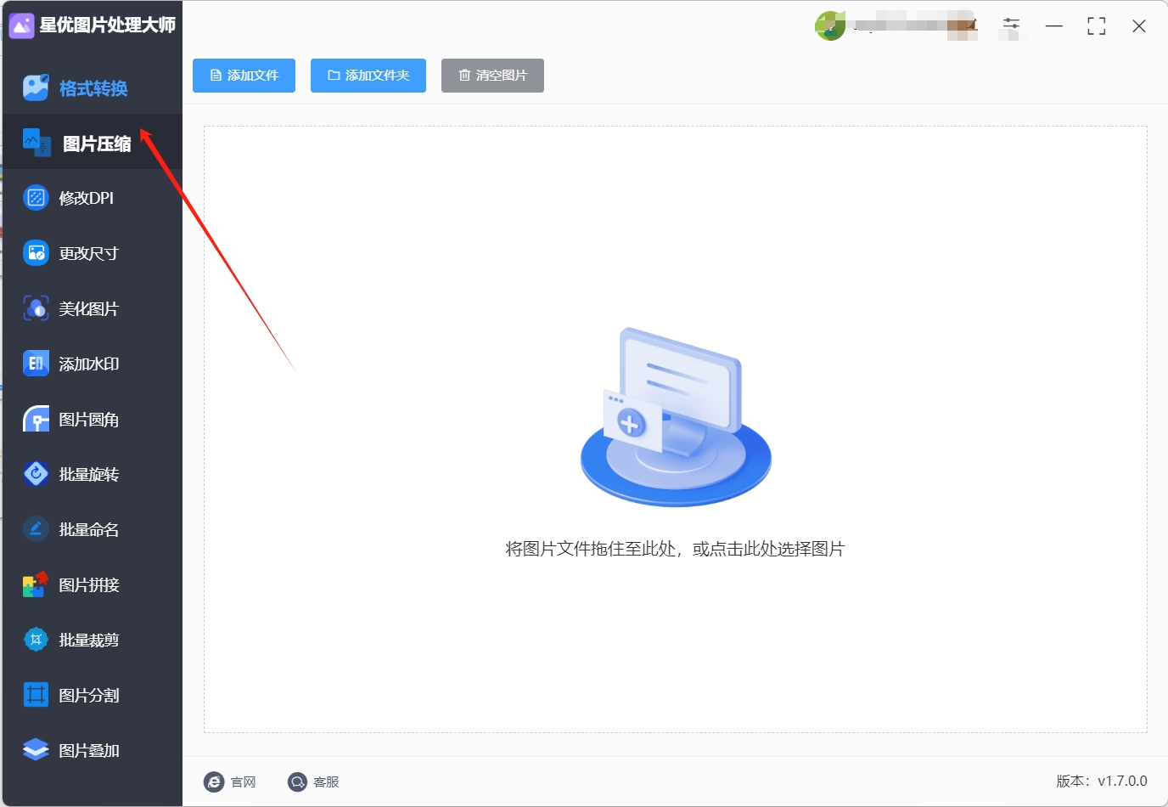The width and height of the screenshot is (1168, 807).
Task: Click the 批量旋转 icon
Action: coord(36,473)
